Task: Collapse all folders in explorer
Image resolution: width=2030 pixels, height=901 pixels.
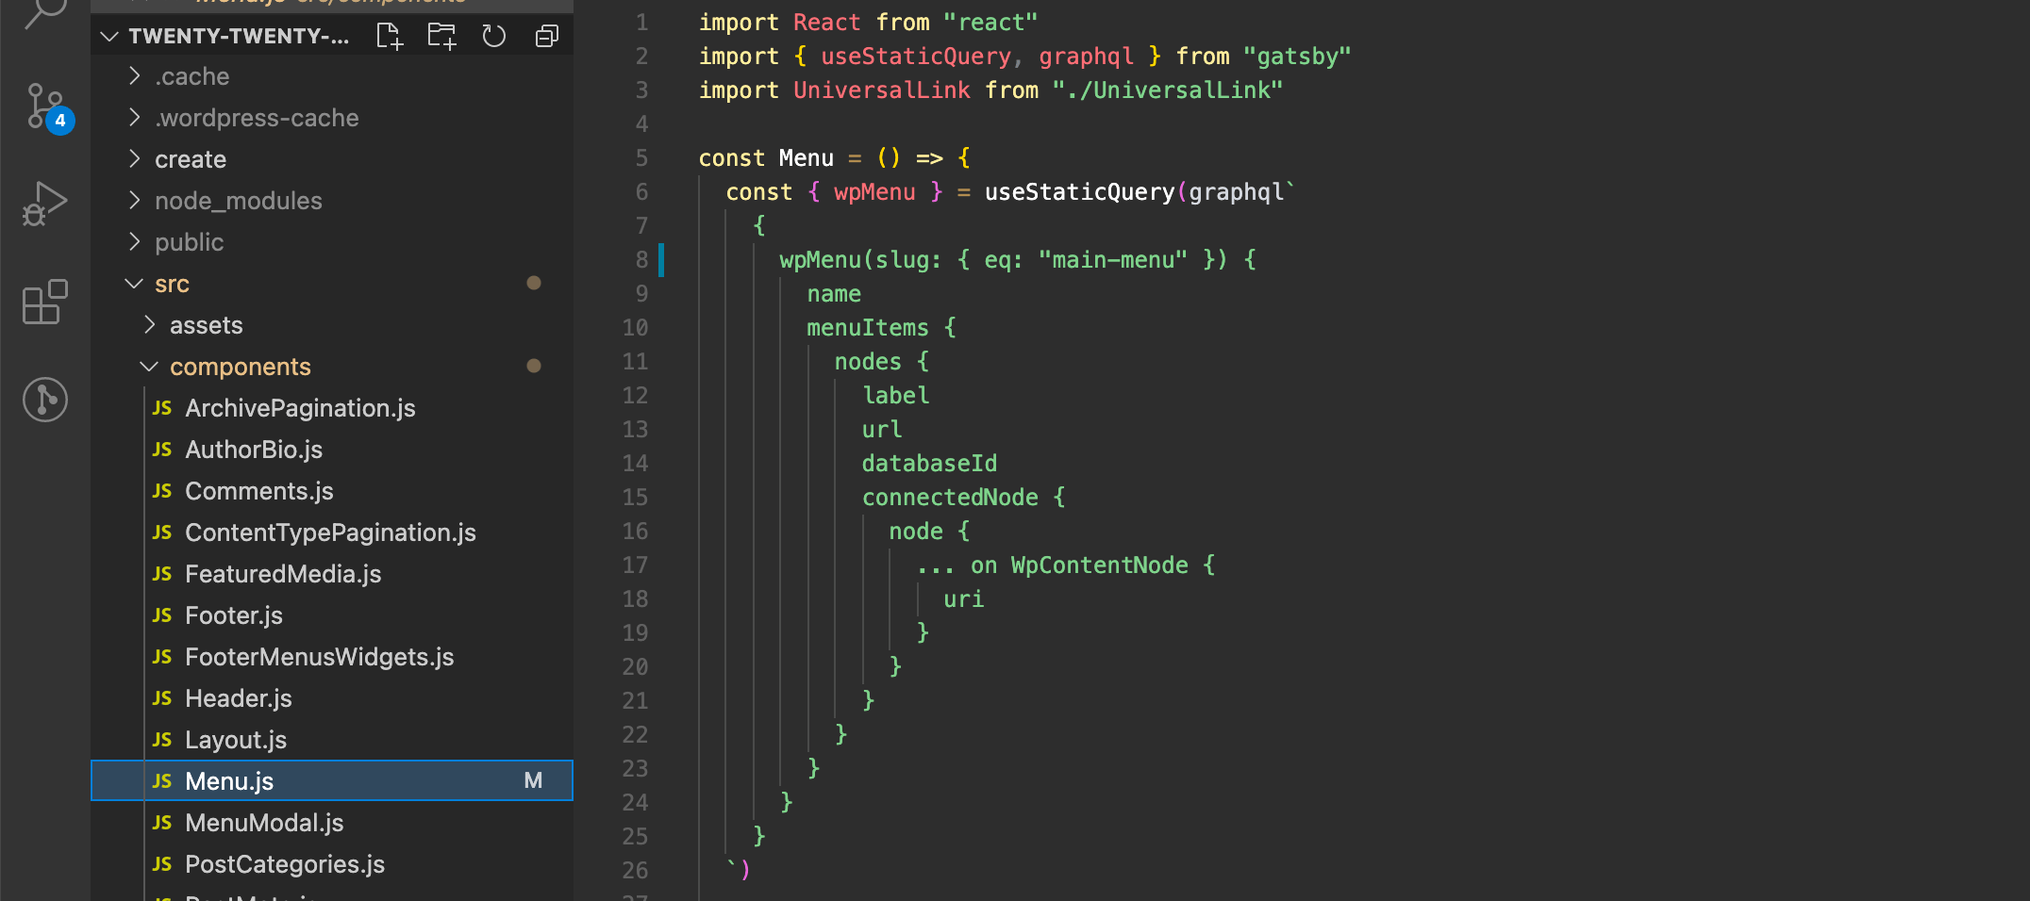Action: pos(547,37)
